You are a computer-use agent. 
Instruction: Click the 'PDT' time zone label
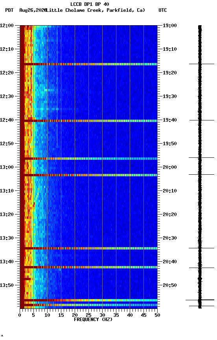coord(9,10)
